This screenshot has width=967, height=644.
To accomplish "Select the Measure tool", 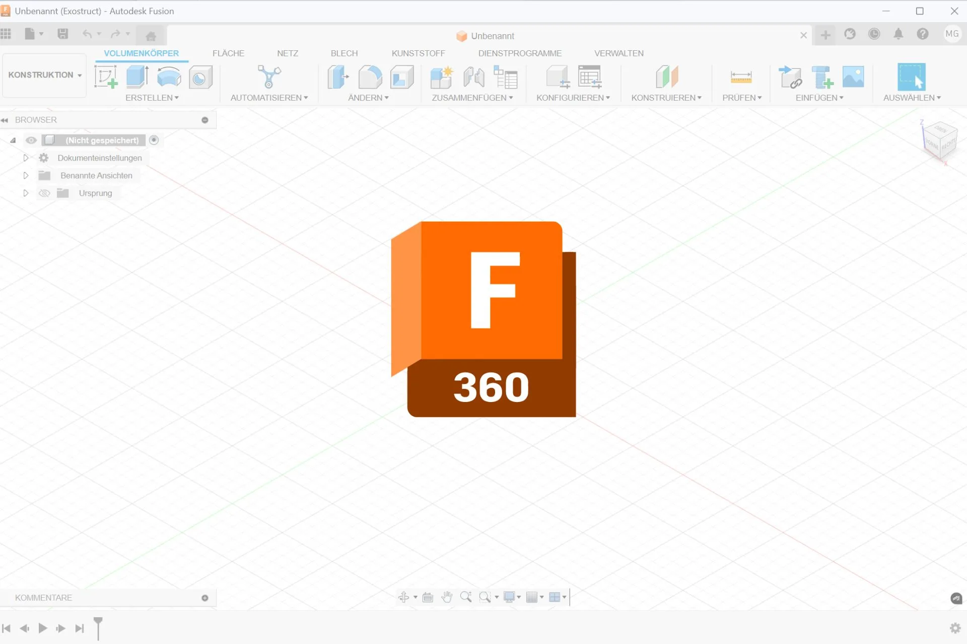I will pos(741,77).
